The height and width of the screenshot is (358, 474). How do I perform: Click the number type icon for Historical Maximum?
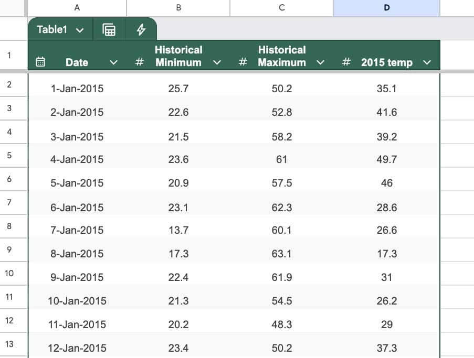pyautogui.click(x=243, y=62)
